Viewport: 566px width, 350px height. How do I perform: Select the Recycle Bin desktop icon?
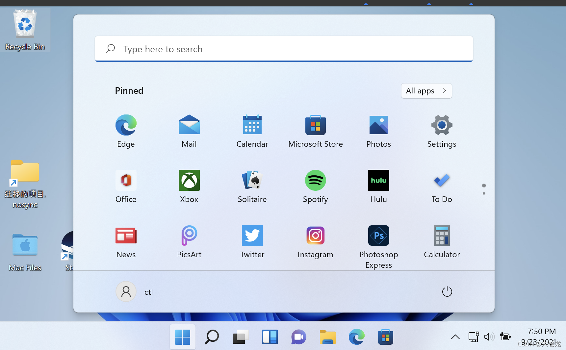tap(25, 30)
